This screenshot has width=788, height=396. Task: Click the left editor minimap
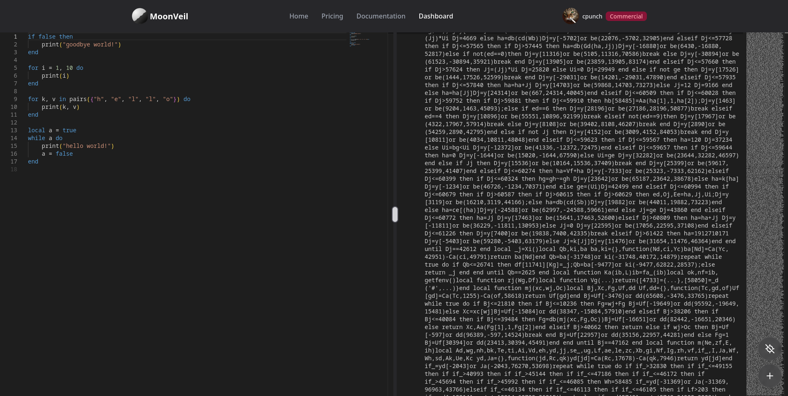pyautogui.click(x=360, y=39)
